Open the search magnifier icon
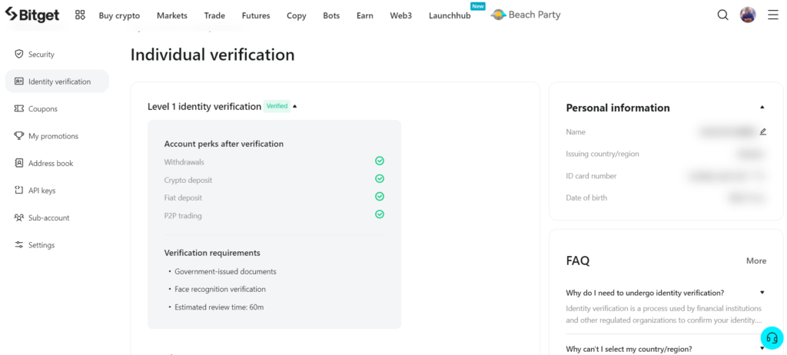787x355 pixels. pos(722,15)
